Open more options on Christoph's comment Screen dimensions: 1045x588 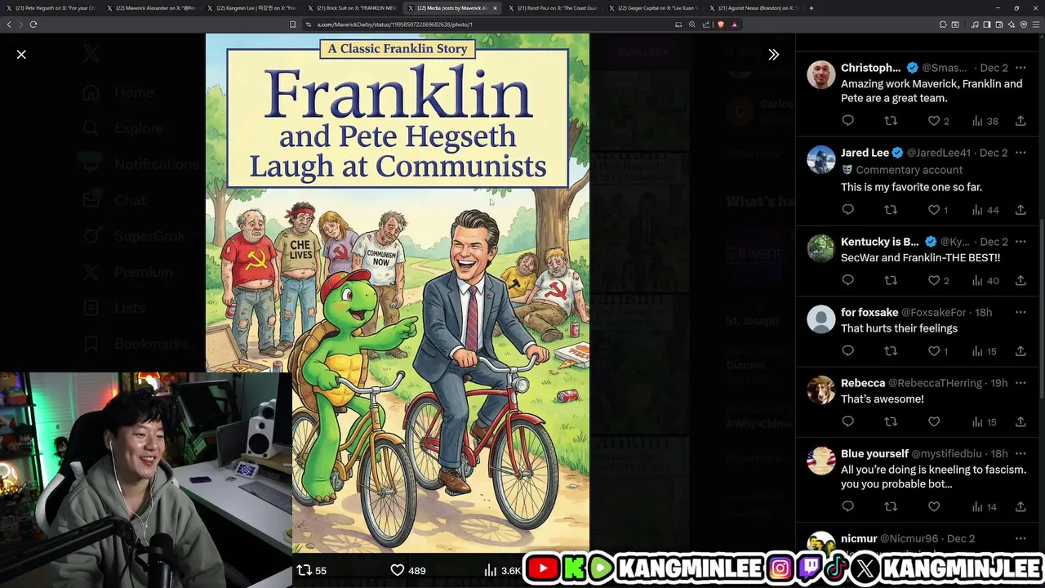[x=1021, y=68]
